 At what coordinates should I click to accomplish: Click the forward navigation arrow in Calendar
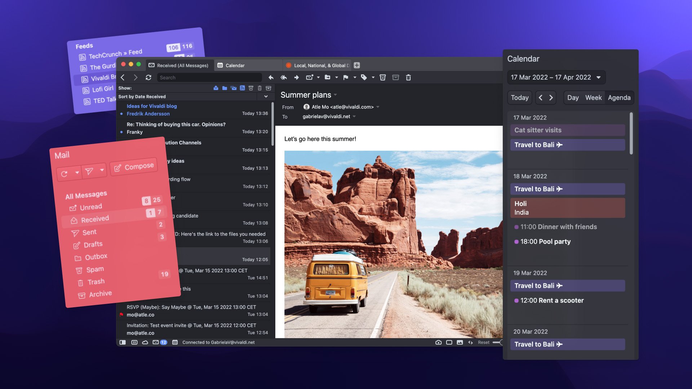pos(550,98)
